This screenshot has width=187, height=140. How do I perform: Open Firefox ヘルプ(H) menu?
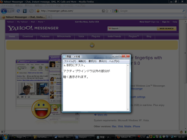pos(80,5)
